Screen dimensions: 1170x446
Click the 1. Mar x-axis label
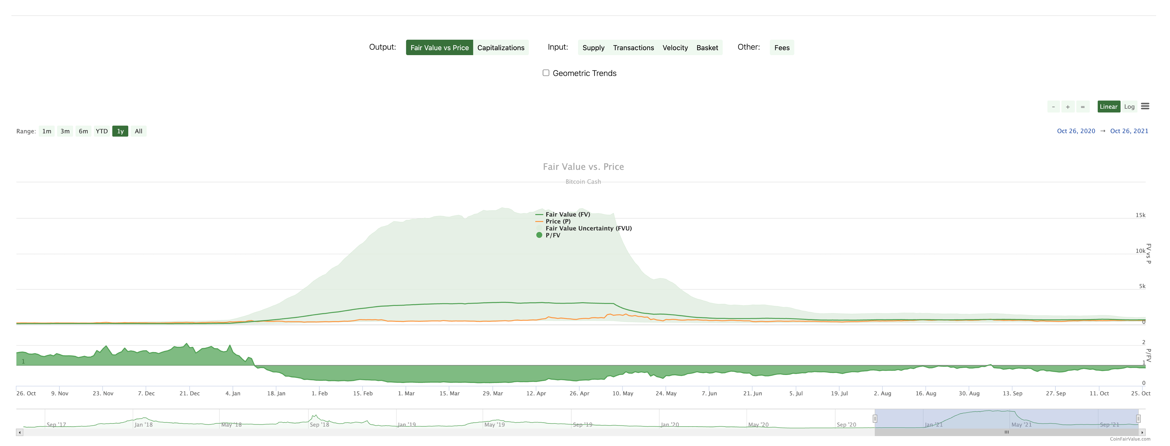[x=406, y=393]
